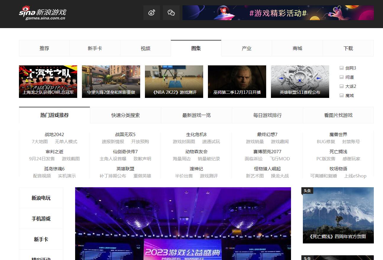
Task: Open 守望先锋2堡垒和黑影重做 thumbnail
Action: [x=111, y=82]
